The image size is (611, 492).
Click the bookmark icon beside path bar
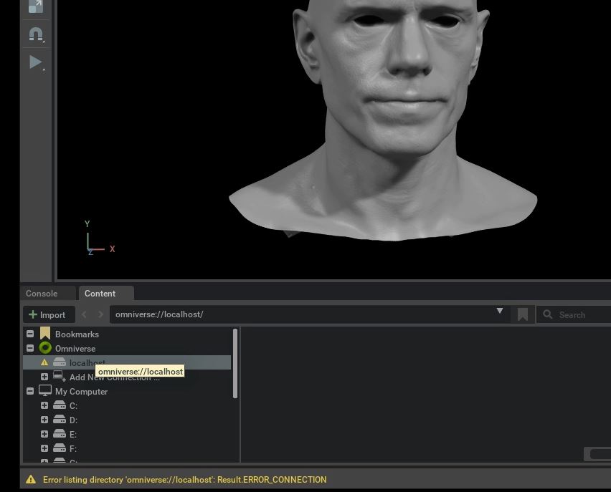point(523,314)
